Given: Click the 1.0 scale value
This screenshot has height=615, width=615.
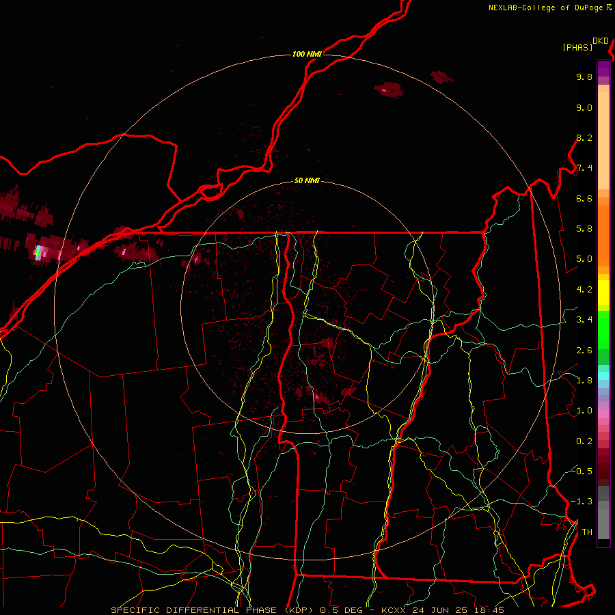Looking at the screenshot, I should pos(584,411).
